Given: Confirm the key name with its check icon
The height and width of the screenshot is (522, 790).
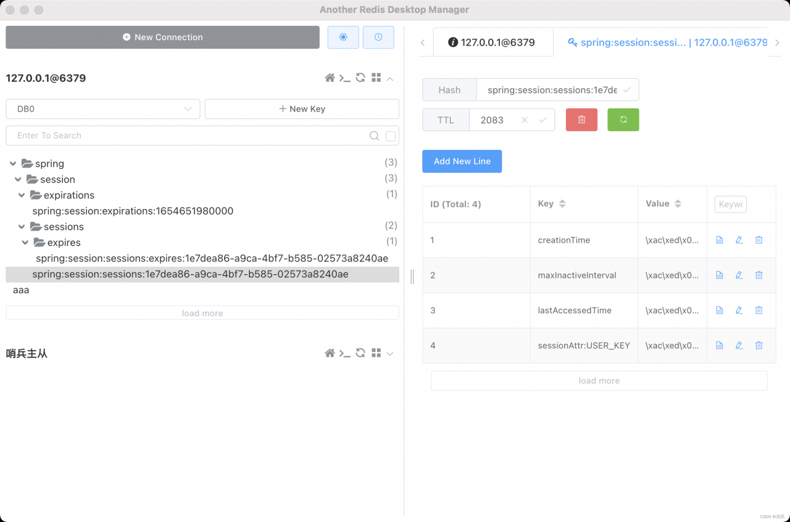Looking at the screenshot, I should 626,90.
